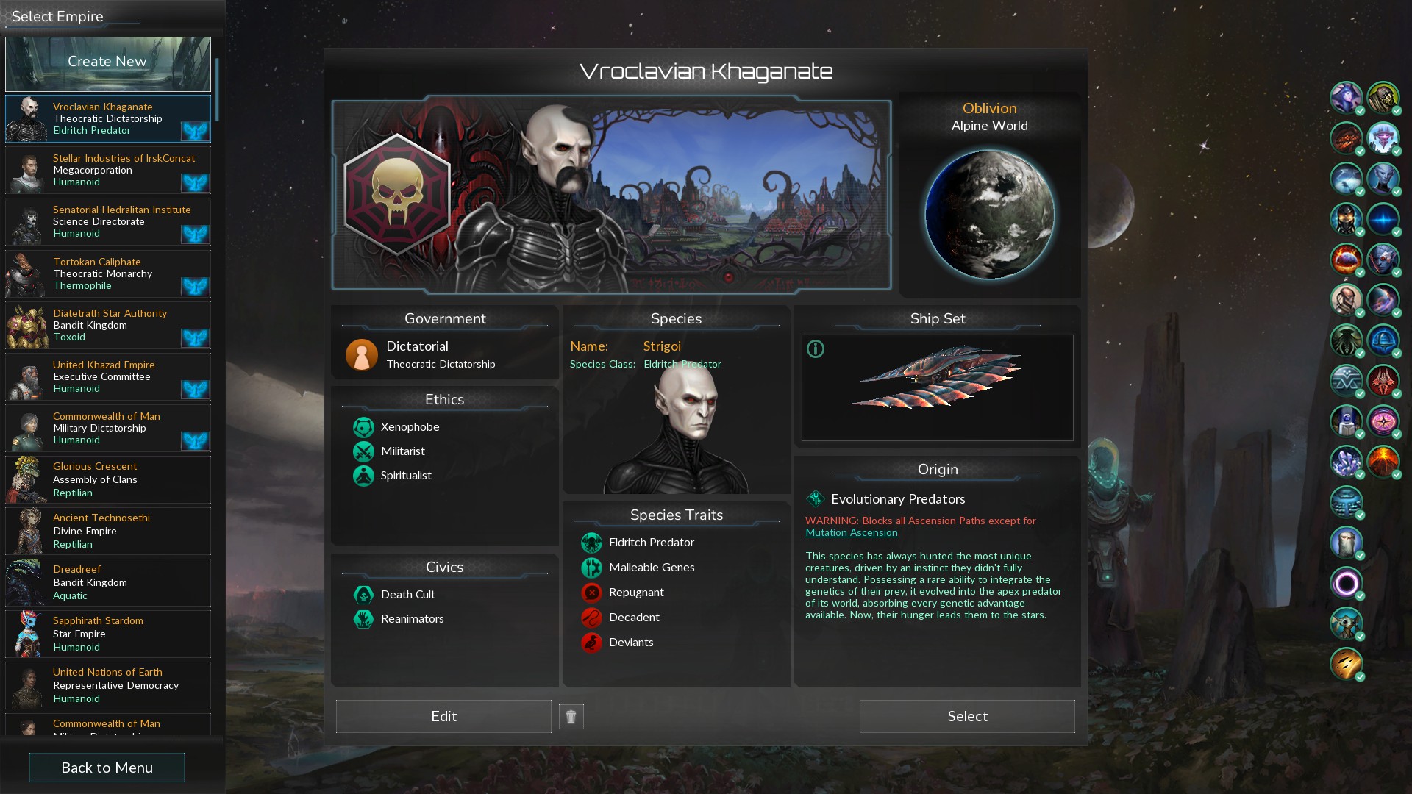Toggle spawn wings icon for Tortokan Caliphate
1412x794 pixels.
196,286
